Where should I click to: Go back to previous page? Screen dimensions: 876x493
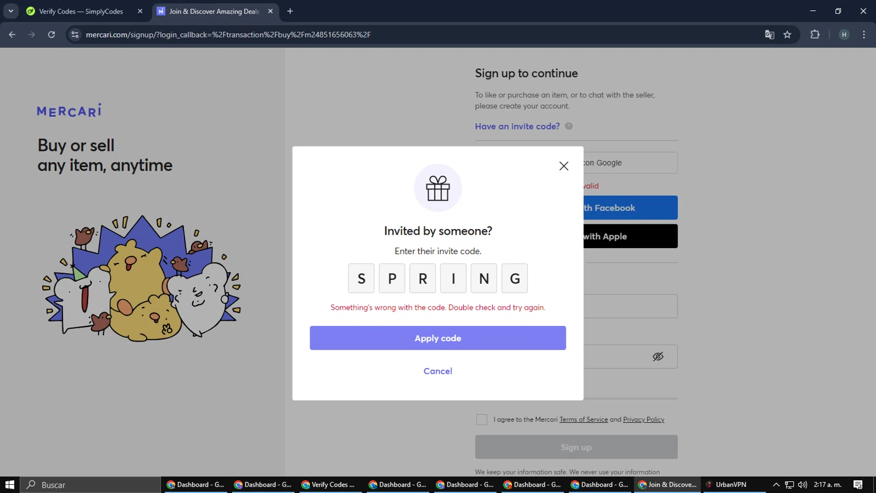pos(12,34)
